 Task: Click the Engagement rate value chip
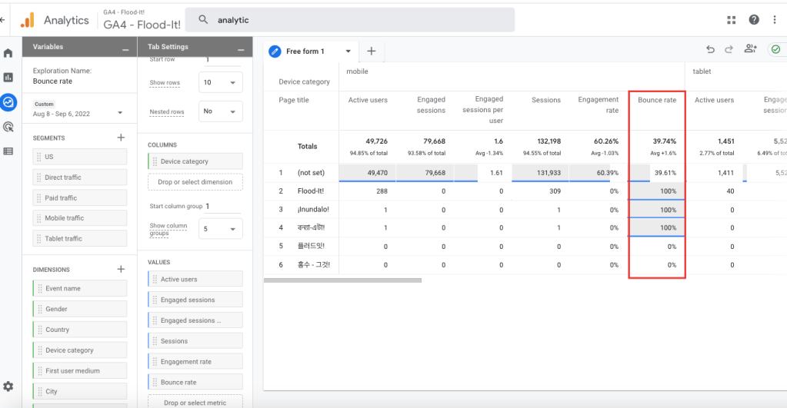(x=195, y=361)
